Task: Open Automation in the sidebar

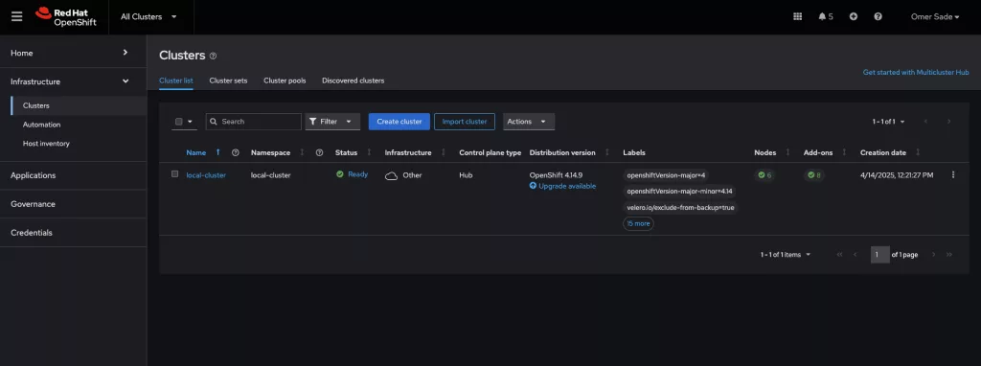Action: click(79, 125)
